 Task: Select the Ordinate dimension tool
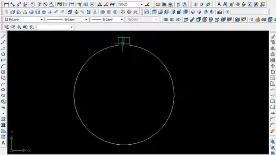click(x=25, y=4)
